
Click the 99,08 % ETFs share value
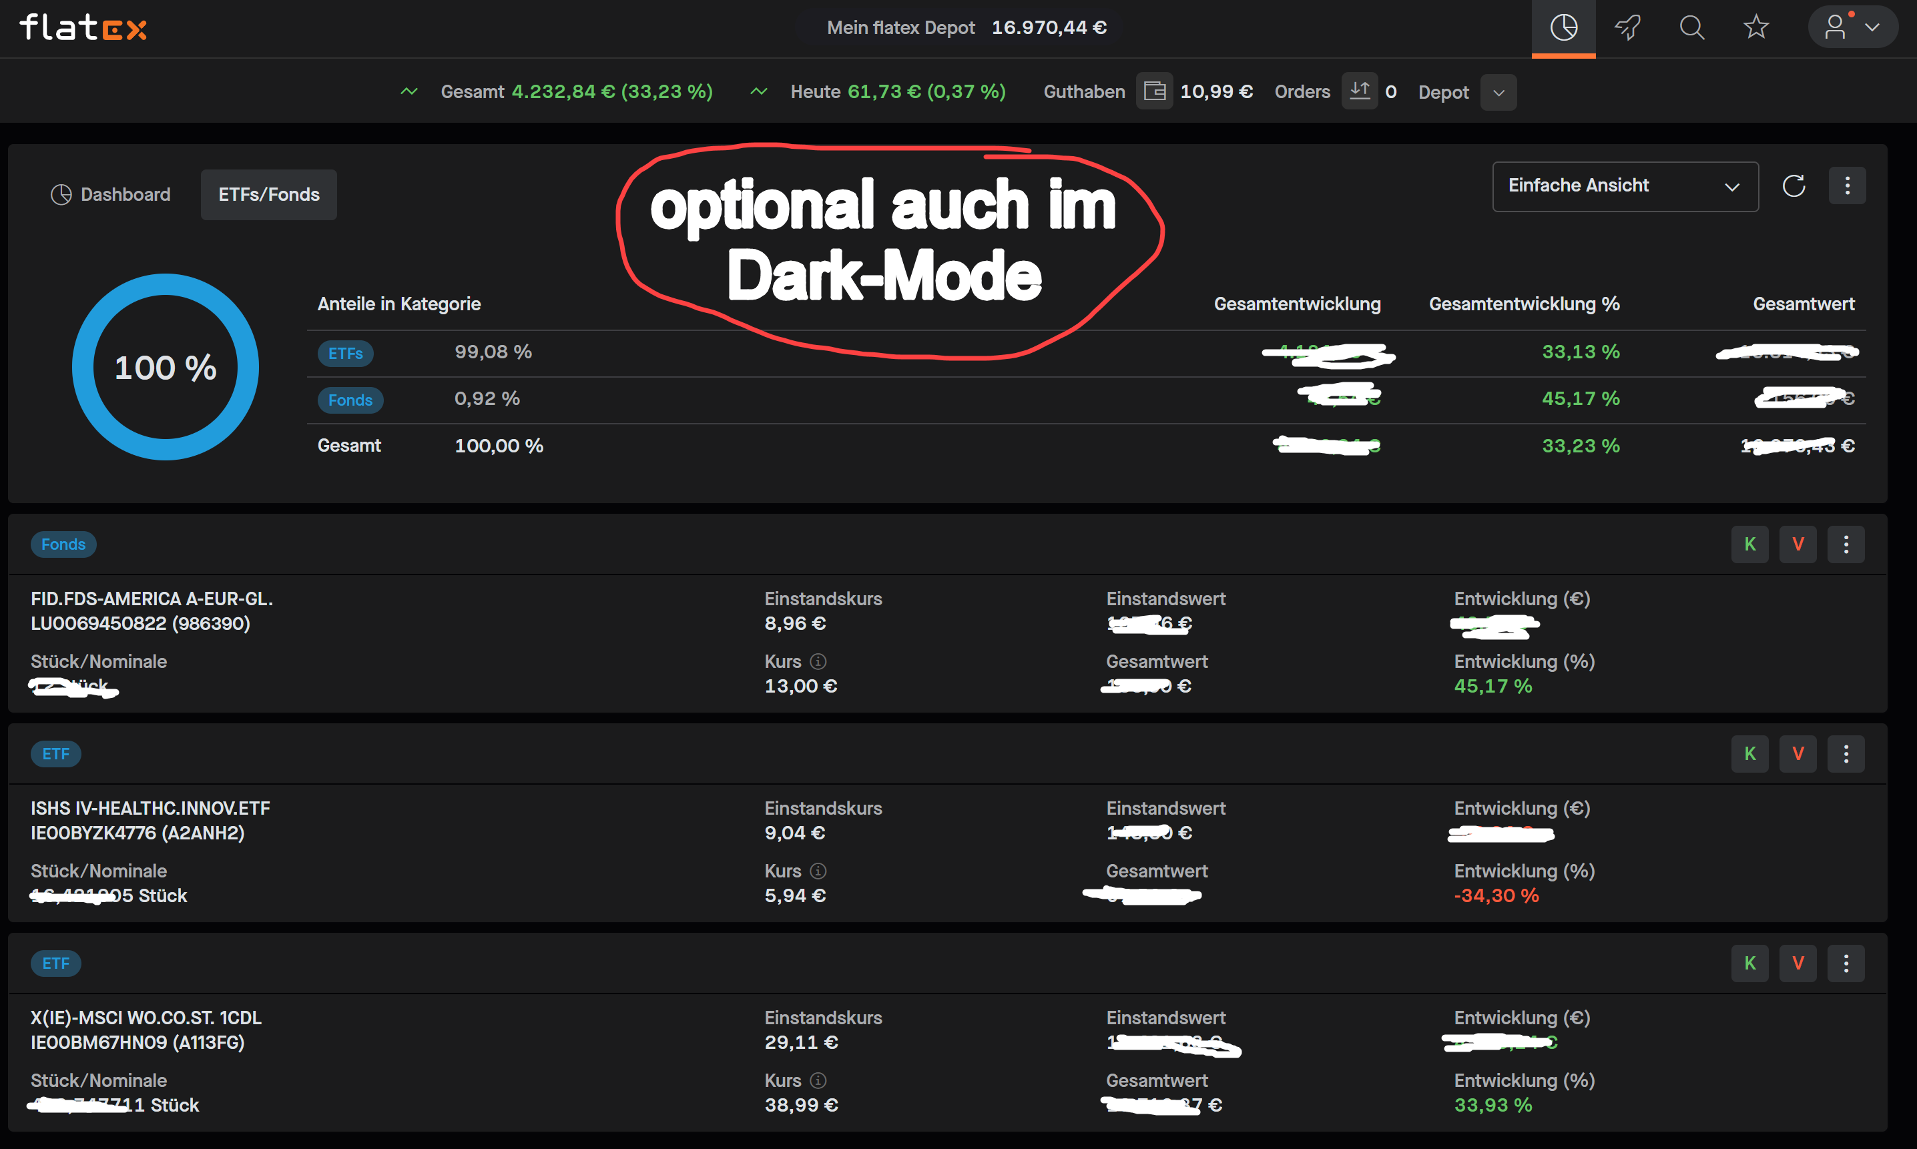(493, 352)
